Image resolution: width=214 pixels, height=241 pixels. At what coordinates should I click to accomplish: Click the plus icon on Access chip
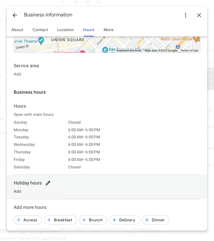click(x=19, y=220)
